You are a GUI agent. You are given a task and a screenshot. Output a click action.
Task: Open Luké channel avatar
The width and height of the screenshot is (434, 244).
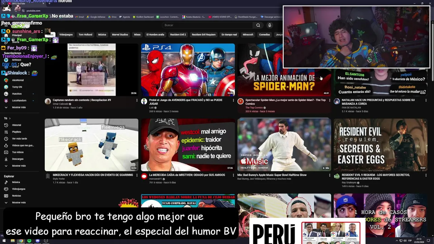(x=144, y=101)
